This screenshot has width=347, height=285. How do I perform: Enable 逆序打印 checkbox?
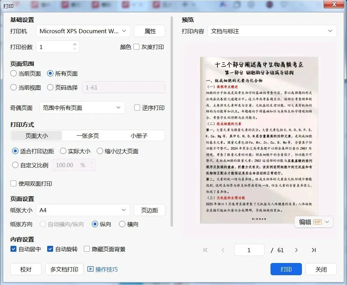[137, 108]
